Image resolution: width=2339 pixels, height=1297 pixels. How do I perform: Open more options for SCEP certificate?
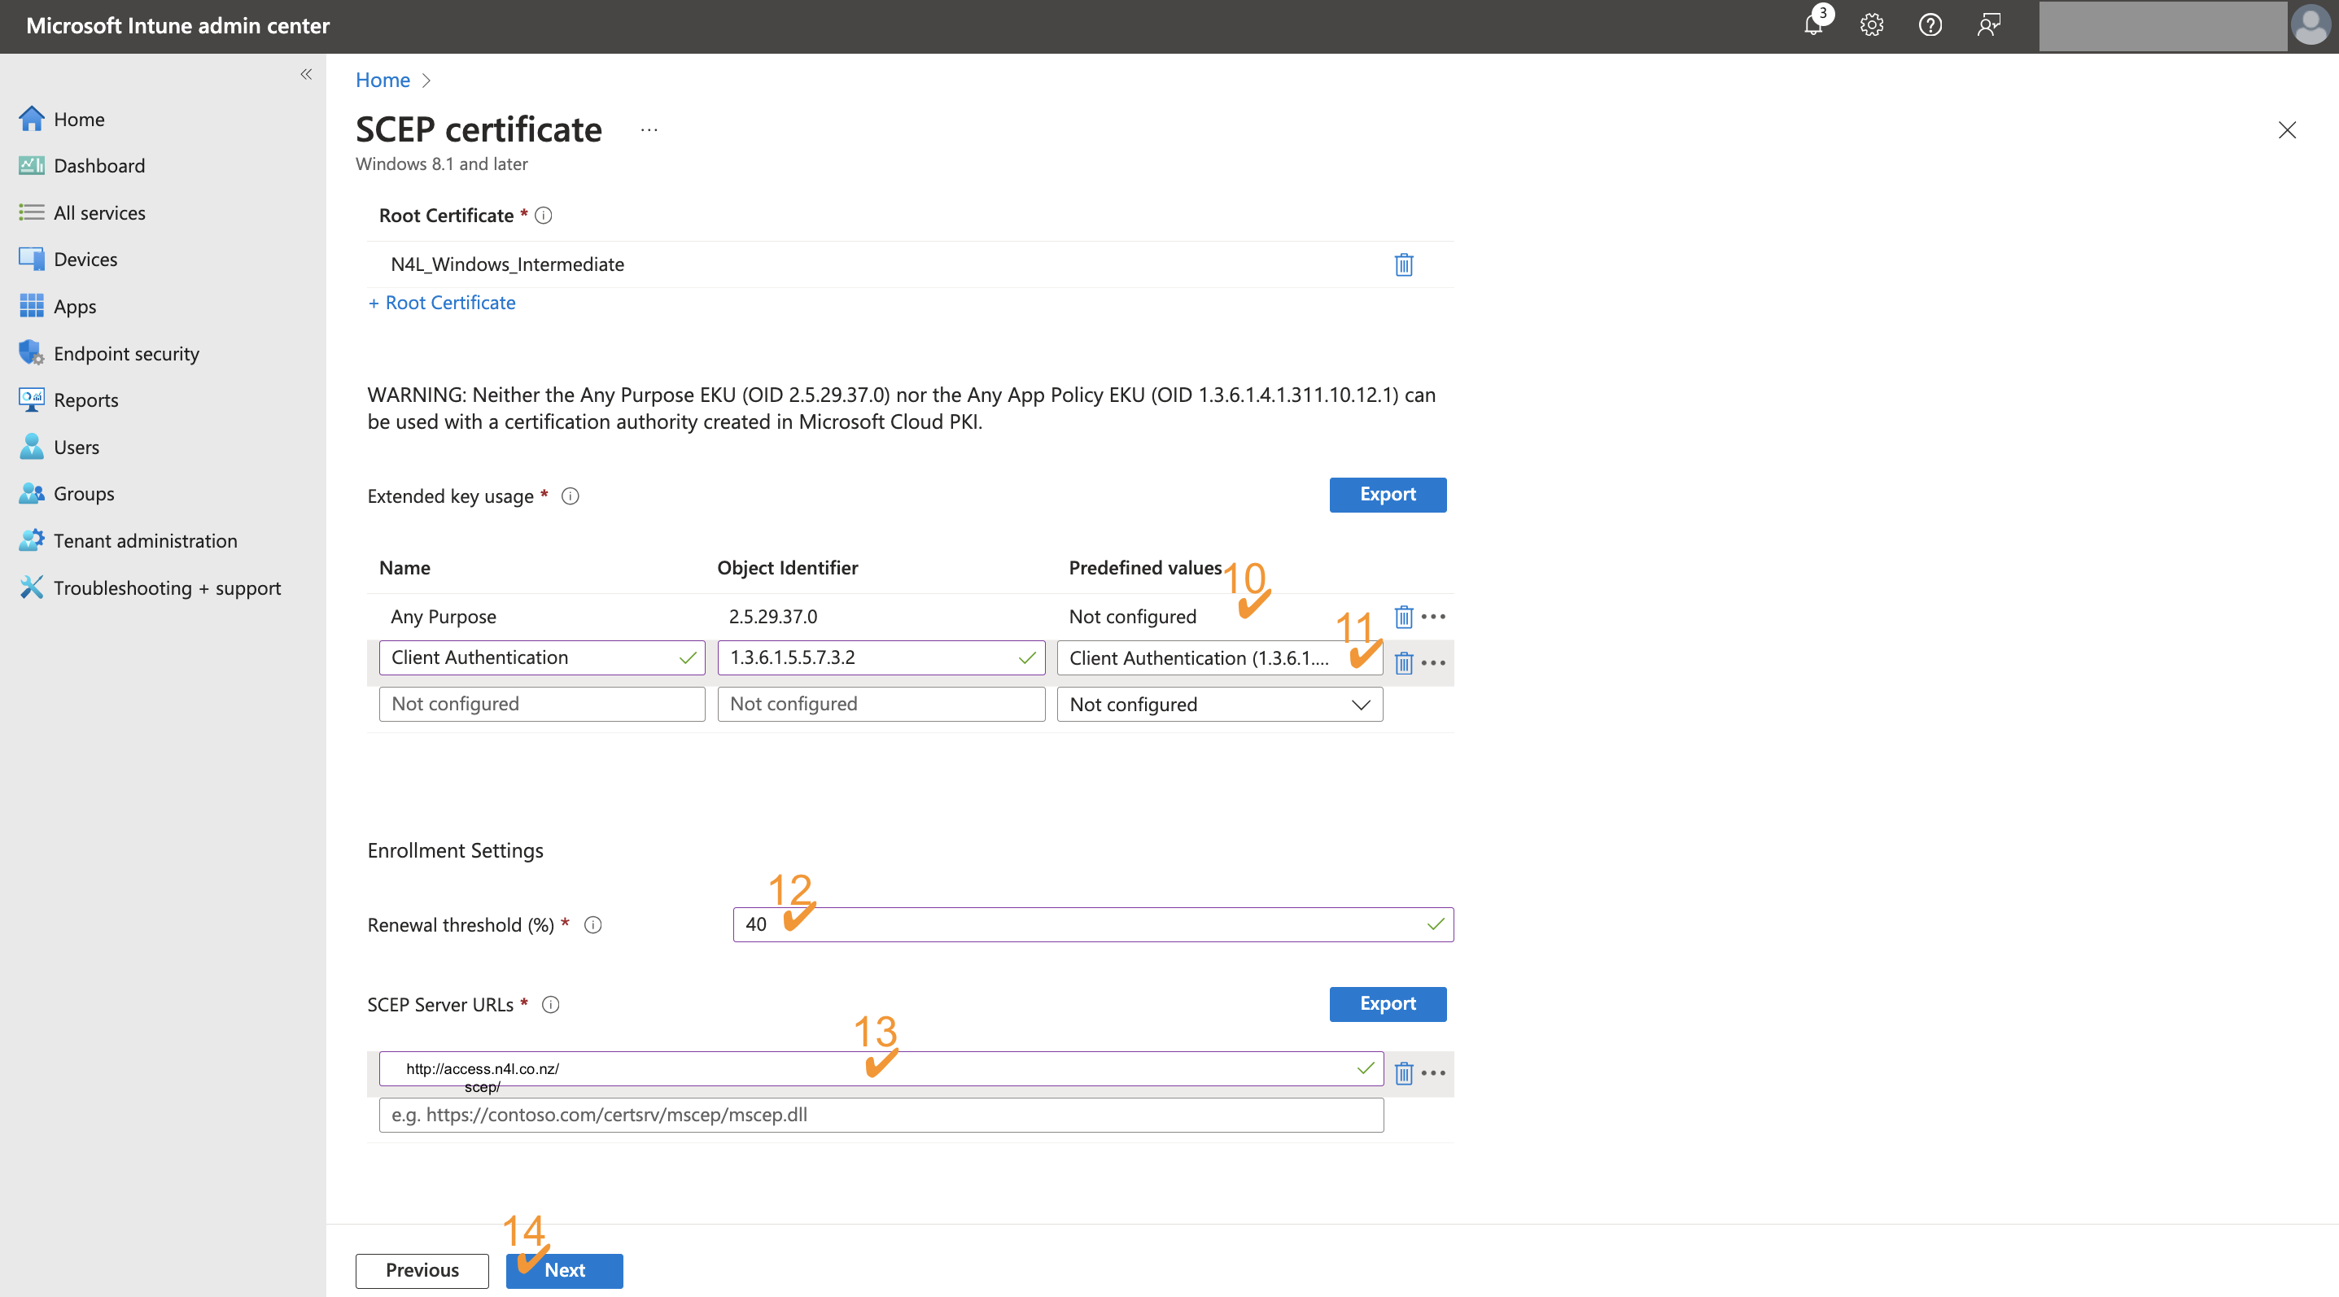649,130
